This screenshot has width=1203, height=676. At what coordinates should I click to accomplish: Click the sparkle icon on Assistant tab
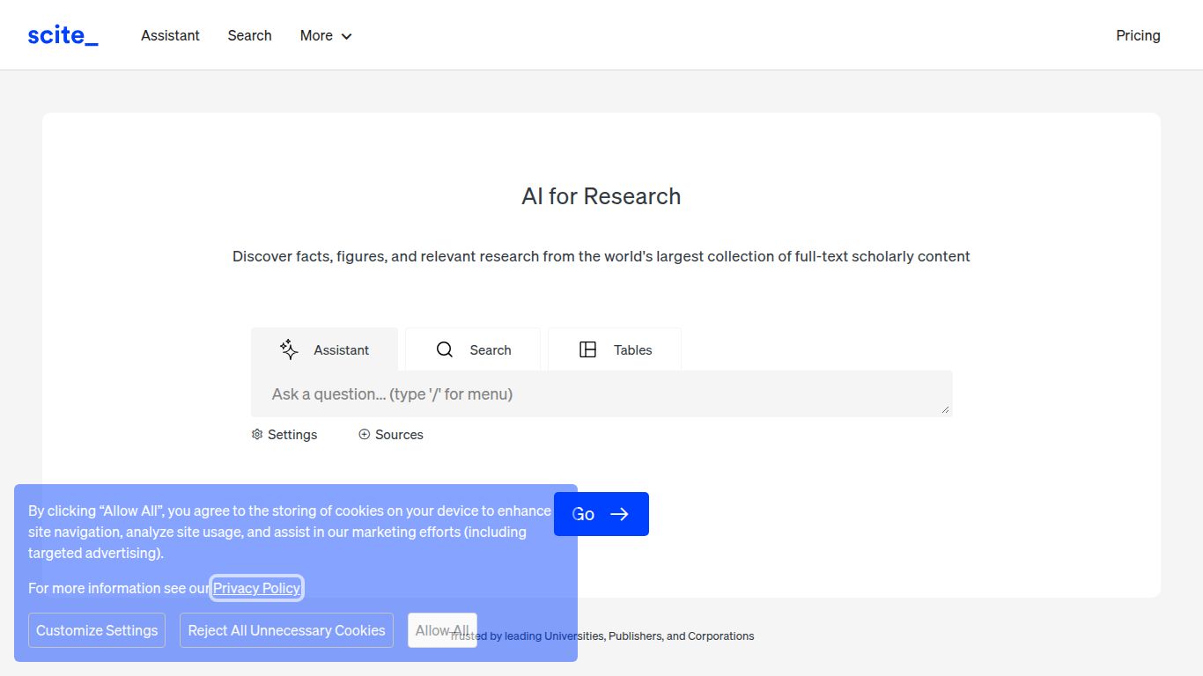coord(289,349)
